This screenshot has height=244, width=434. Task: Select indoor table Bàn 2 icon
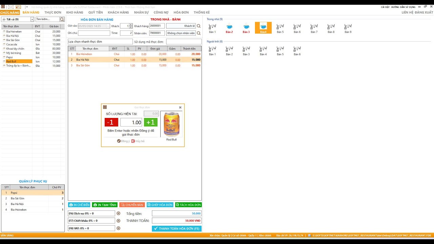[229, 28]
